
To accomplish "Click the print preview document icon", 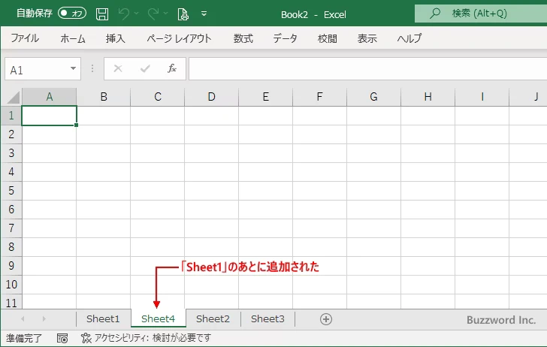I will point(183,14).
